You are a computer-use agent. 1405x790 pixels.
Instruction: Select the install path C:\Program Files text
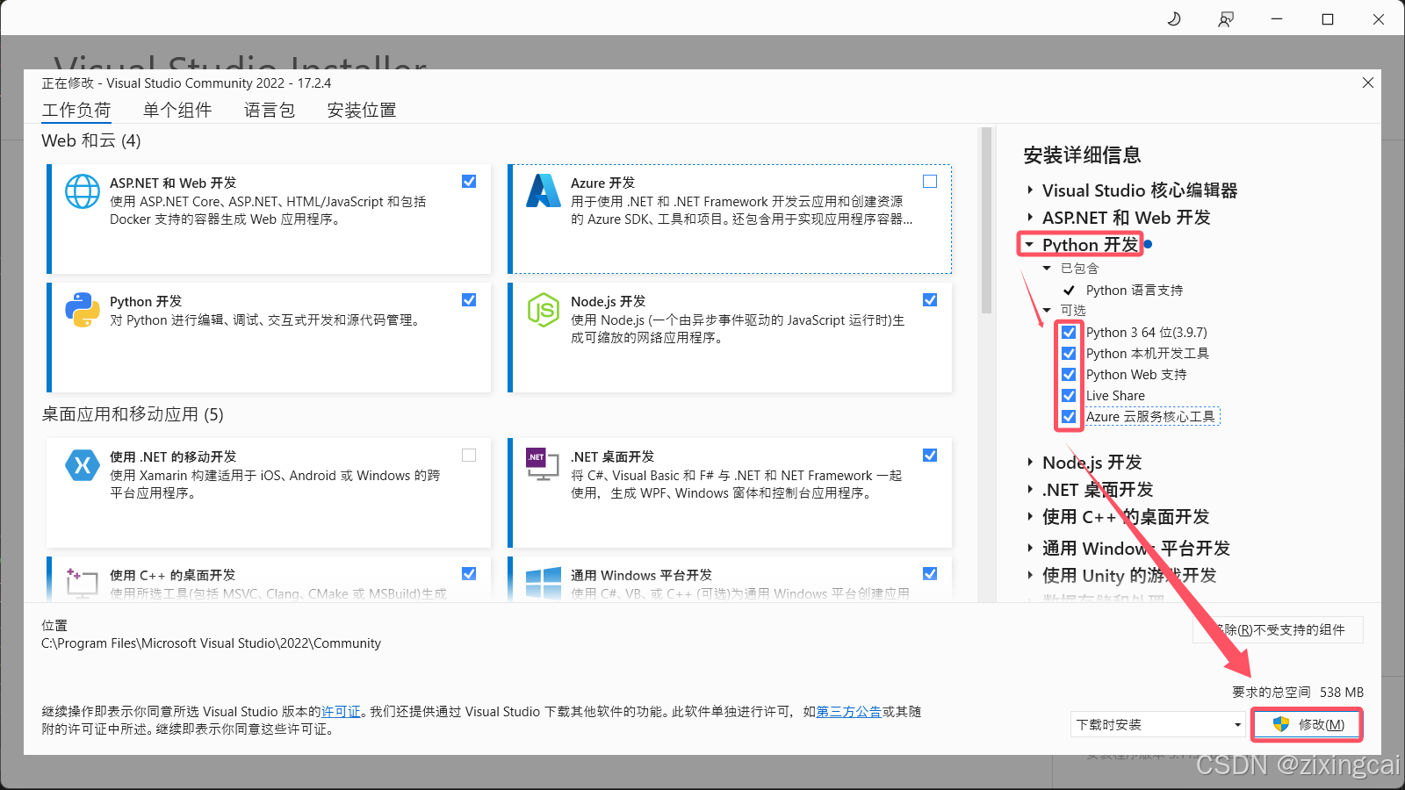(212, 643)
